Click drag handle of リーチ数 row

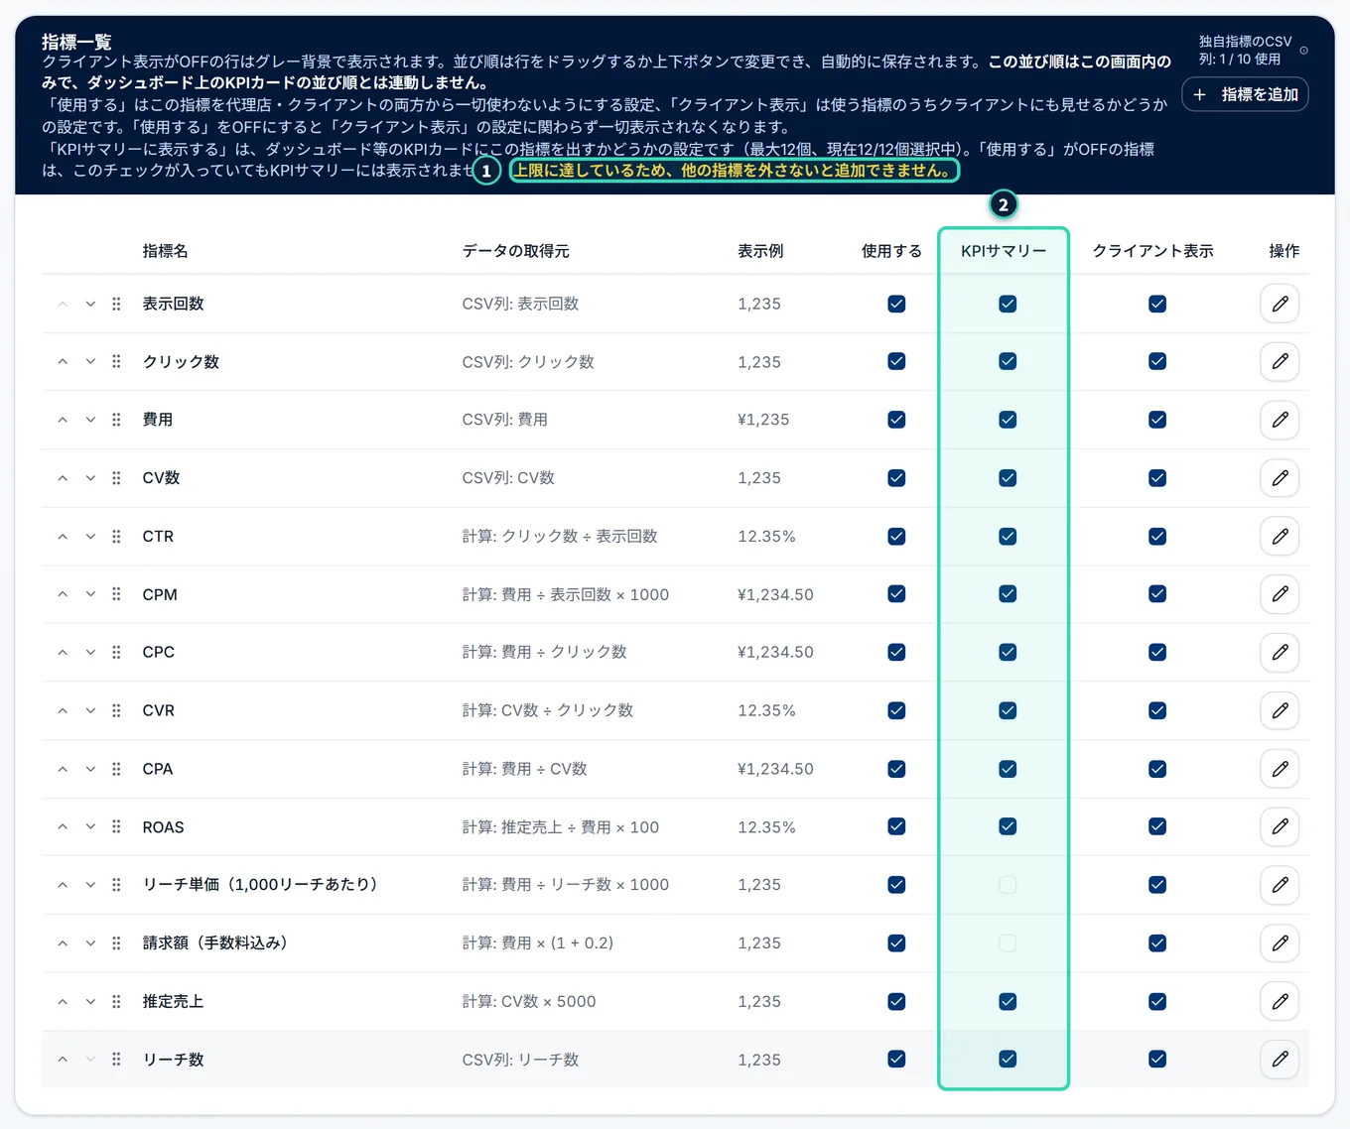tap(116, 1060)
